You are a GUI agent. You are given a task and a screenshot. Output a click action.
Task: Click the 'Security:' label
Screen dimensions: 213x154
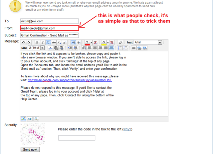tap(11, 125)
